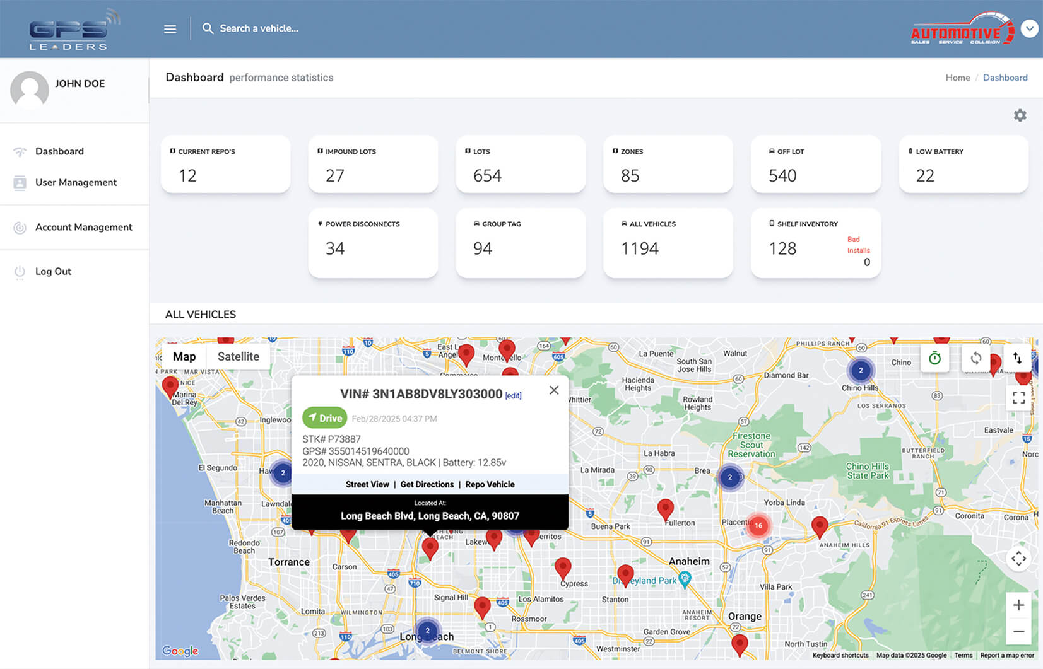Expand the account dropdown arrow in header
The height and width of the screenshot is (669, 1043).
1029,29
